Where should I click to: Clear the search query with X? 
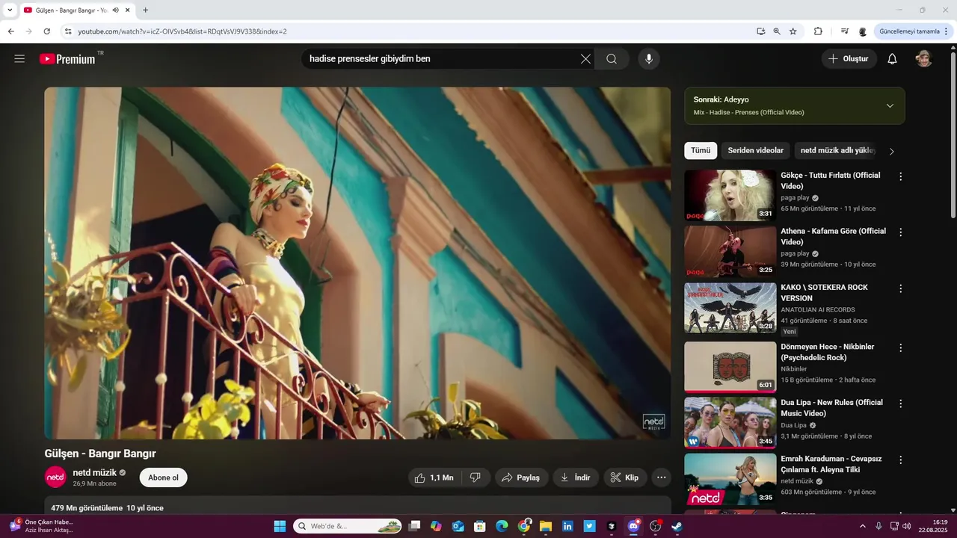point(585,59)
